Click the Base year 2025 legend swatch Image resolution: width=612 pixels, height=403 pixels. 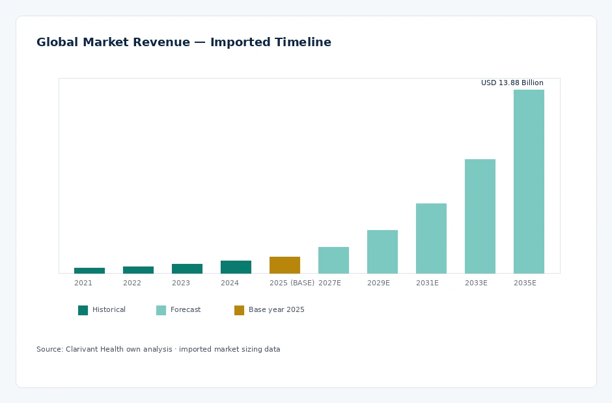click(239, 310)
